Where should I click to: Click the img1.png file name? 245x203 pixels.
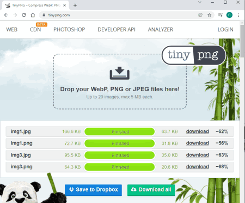[x=21, y=143]
